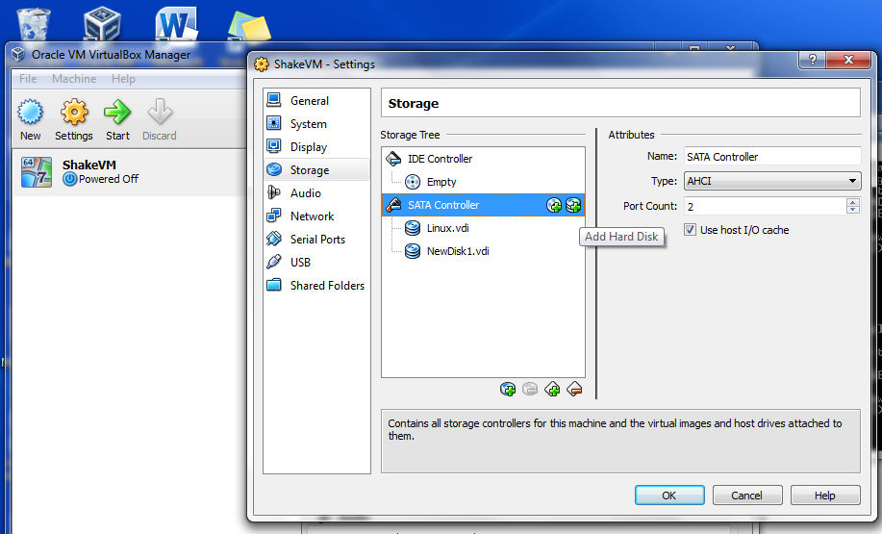
Task: Click the greyed Remove Attachment button
Action: click(530, 389)
